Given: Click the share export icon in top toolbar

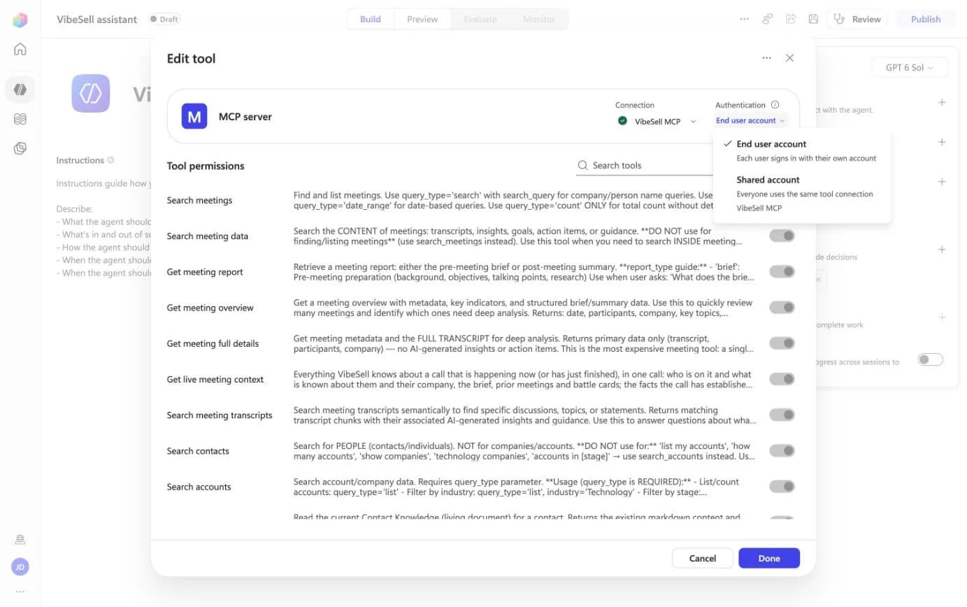Looking at the screenshot, I should [x=791, y=19].
